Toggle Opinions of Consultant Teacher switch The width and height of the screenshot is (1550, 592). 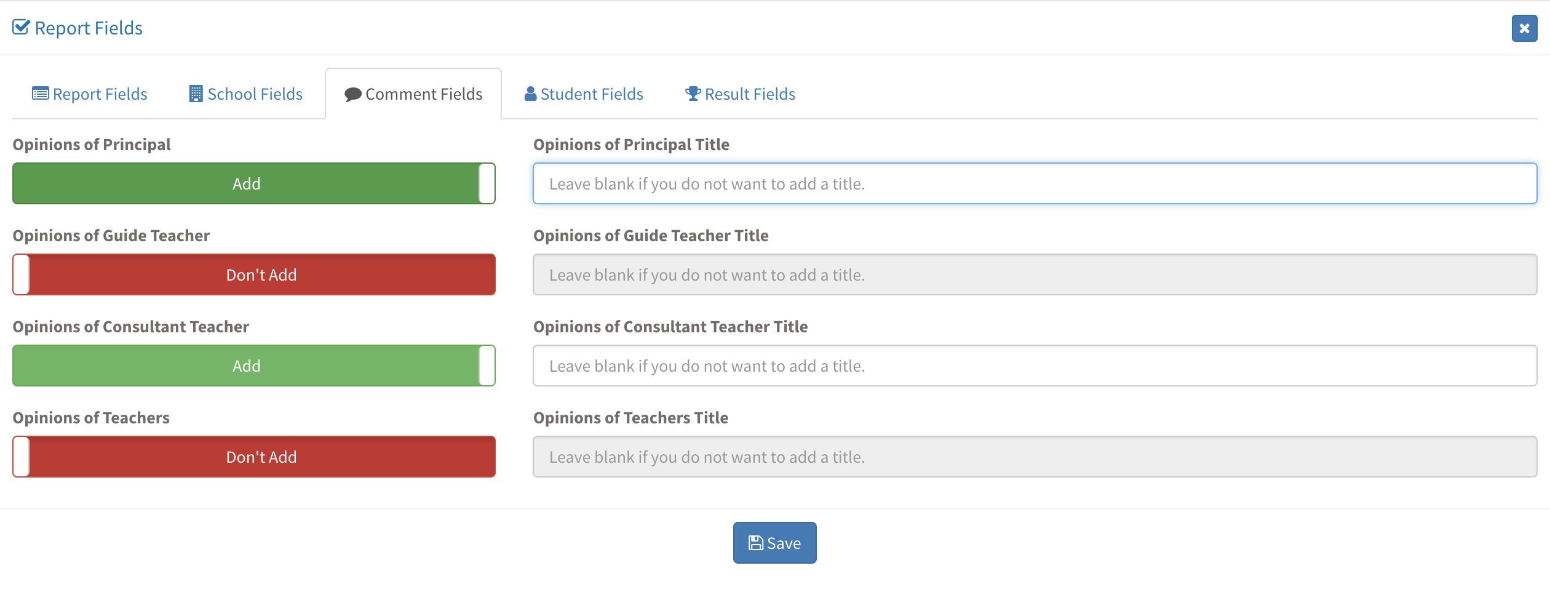click(253, 366)
